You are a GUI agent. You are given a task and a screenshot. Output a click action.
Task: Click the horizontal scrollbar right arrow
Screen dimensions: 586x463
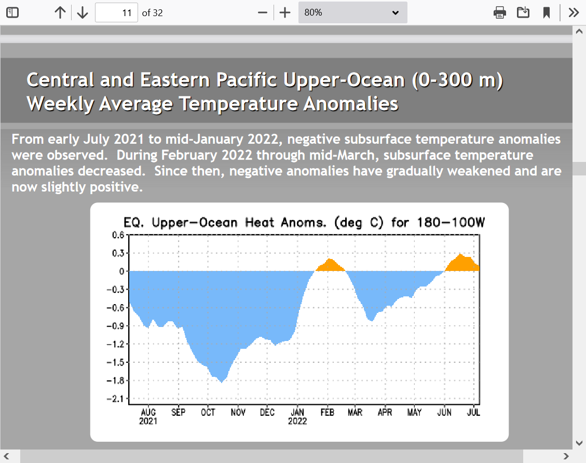(567, 456)
